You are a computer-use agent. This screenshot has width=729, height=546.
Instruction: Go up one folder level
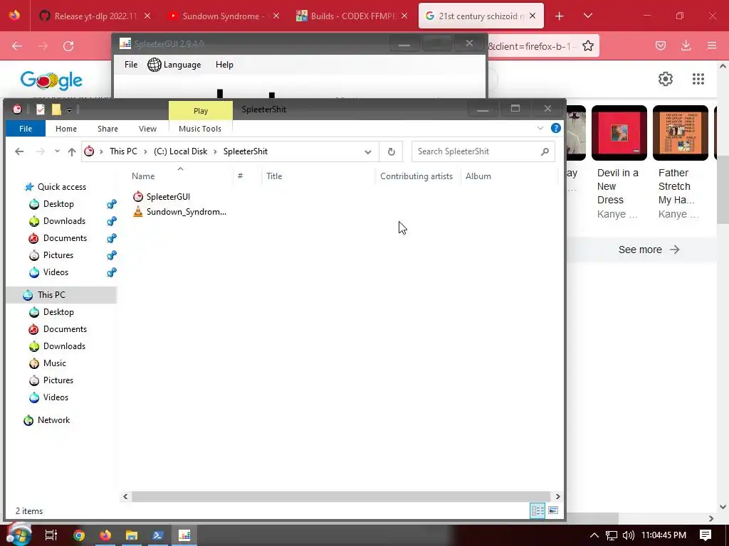coord(72,151)
